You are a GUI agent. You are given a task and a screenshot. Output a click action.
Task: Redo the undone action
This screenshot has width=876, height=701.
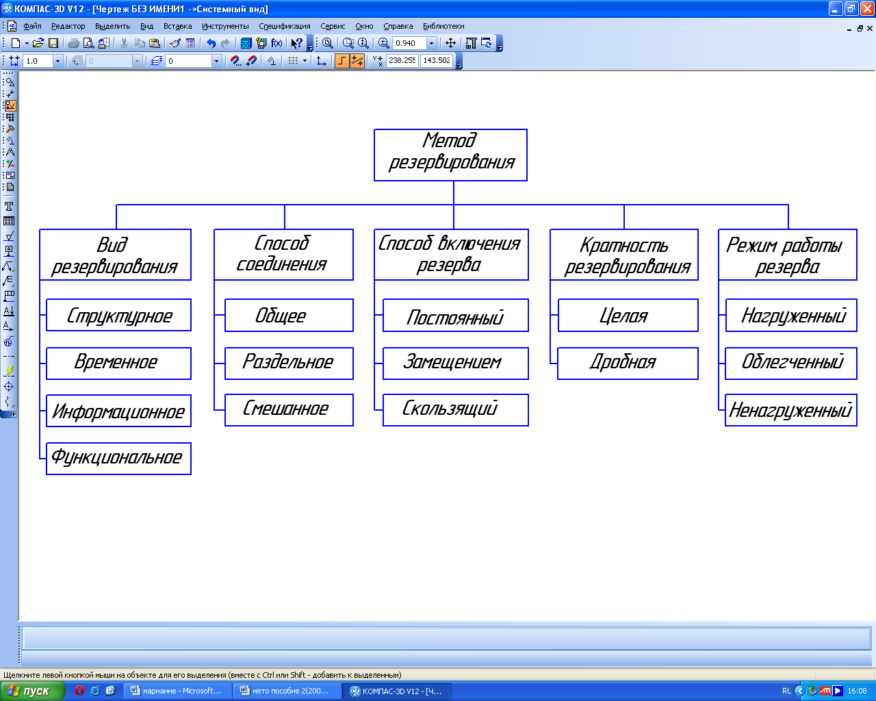[x=225, y=43]
